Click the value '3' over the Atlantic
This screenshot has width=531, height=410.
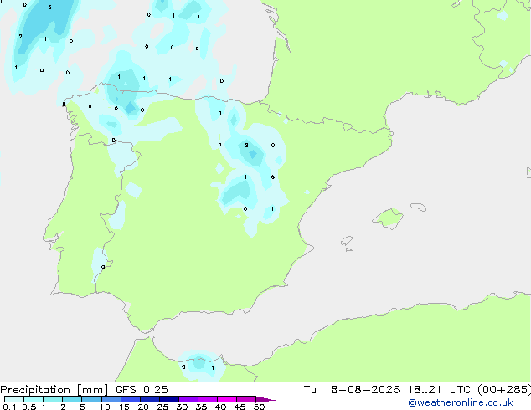pyautogui.click(x=49, y=7)
